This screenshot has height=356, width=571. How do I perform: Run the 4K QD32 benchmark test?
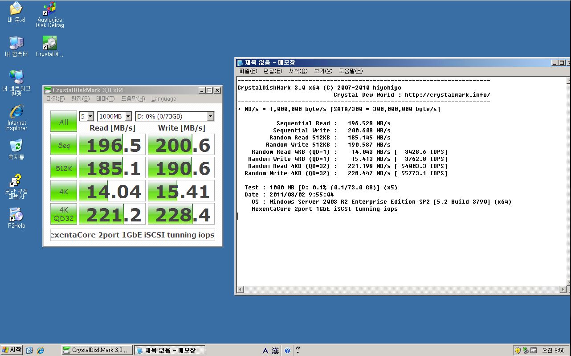pyautogui.click(x=64, y=215)
